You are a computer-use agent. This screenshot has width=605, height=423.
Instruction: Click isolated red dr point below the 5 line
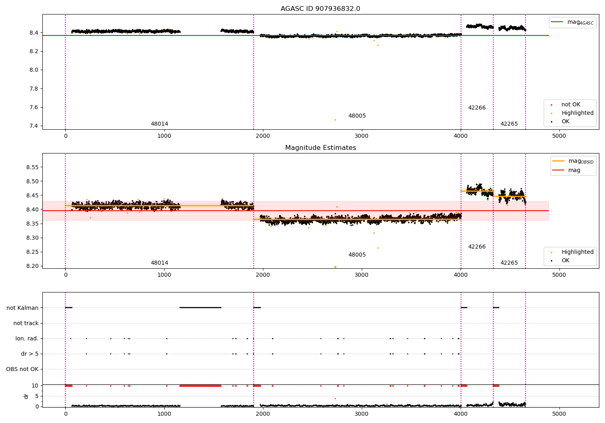tap(335, 398)
